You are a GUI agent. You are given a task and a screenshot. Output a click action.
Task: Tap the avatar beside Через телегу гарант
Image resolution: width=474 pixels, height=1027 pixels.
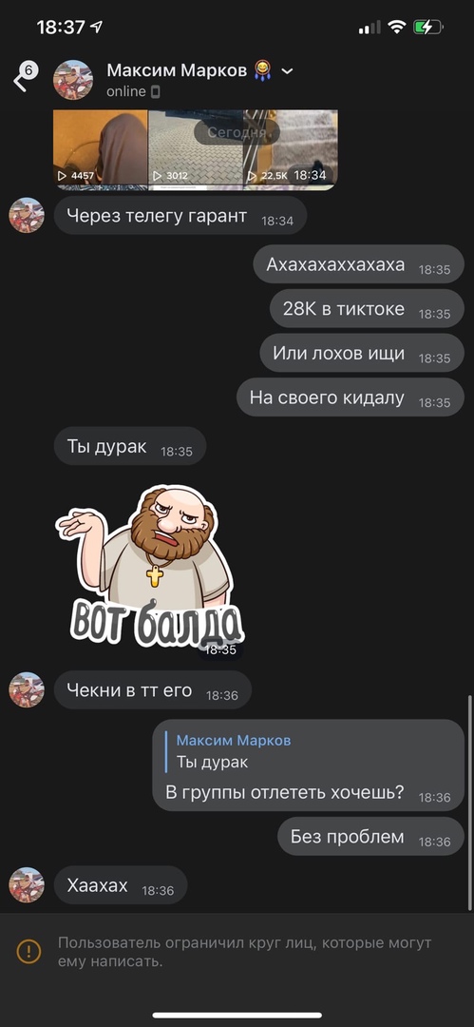coord(27,215)
